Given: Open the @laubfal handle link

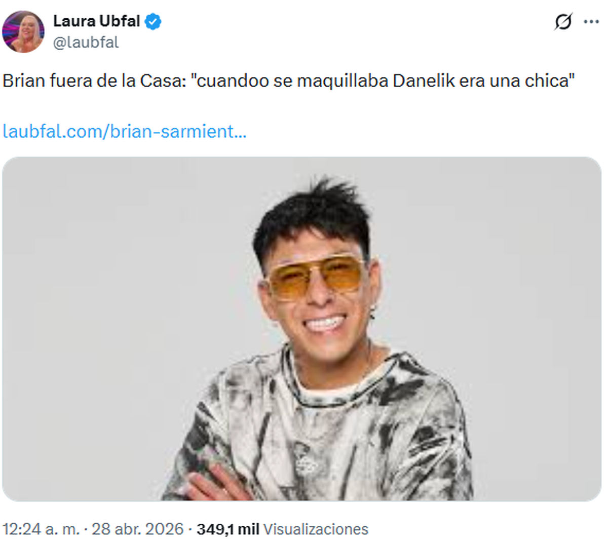Looking at the screenshot, I should tap(86, 43).
